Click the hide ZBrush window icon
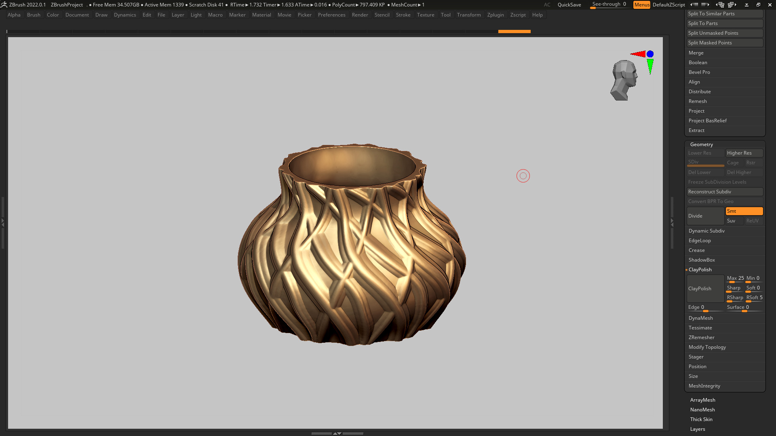This screenshot has height=436, width=776. (x=746, y=5)
